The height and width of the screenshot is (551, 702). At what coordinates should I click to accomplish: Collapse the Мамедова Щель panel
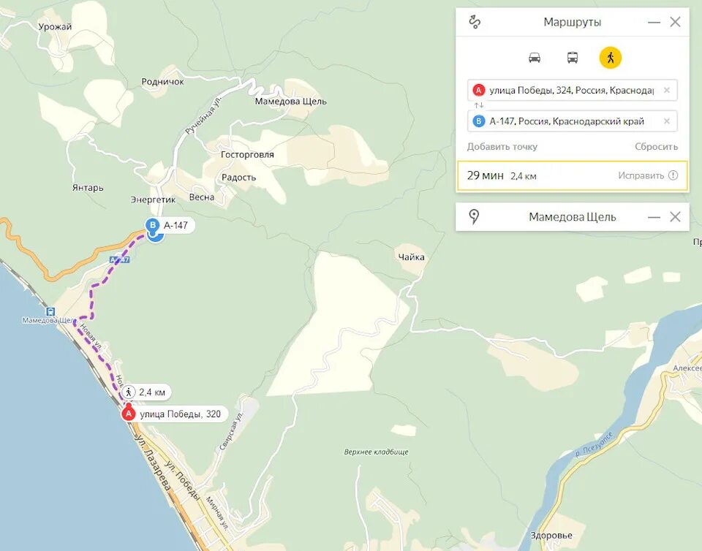pos(654,217)
